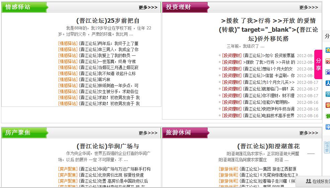The height and width of the screenshot is (188, 330).
Task: Click [房产聚焦] tag before 北京房价 post
Action: [68, 175]
